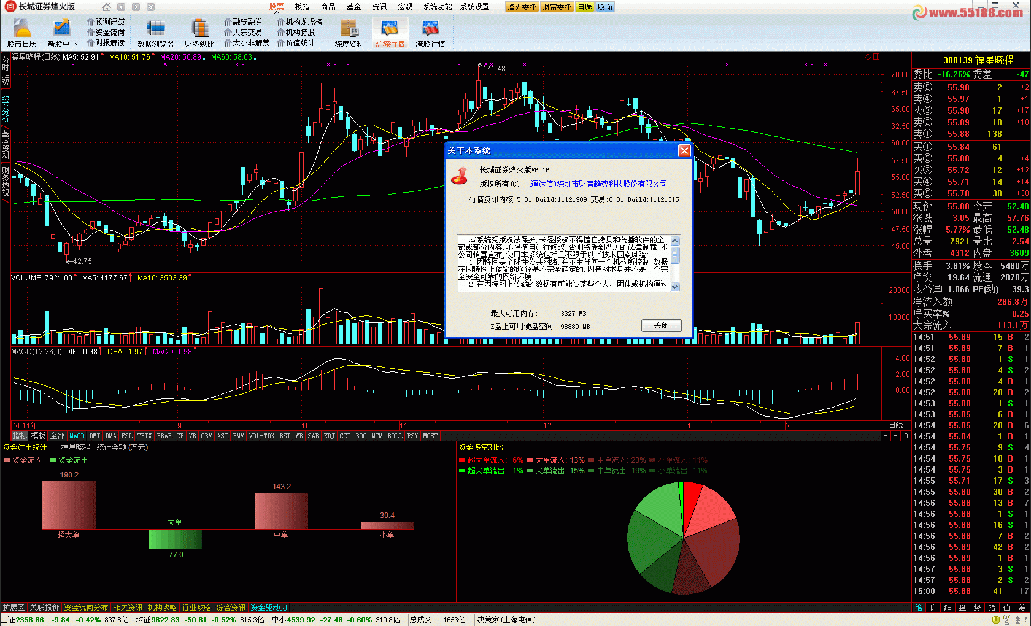Open 预测评级 forecast rating

click(106, 21)
